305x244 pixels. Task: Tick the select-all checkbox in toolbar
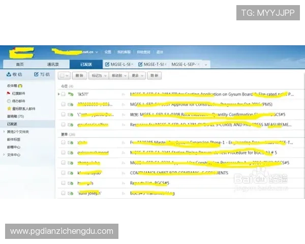coord(62,76)
